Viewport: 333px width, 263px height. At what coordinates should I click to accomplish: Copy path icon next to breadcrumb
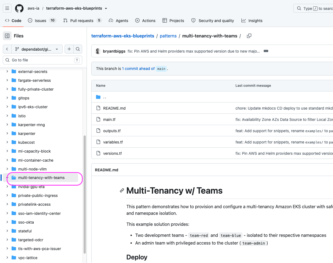(249, 36)
